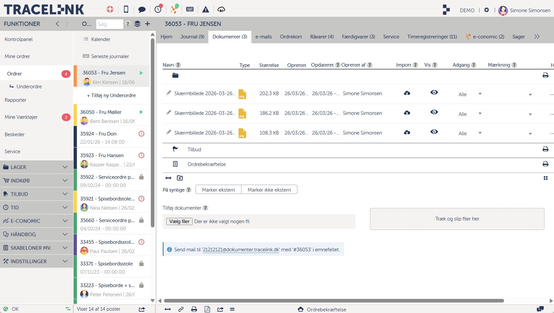Open the chat bubble icon in top toolbar
The width and height of the screenshot is (554, 313).
pos(142,10)
